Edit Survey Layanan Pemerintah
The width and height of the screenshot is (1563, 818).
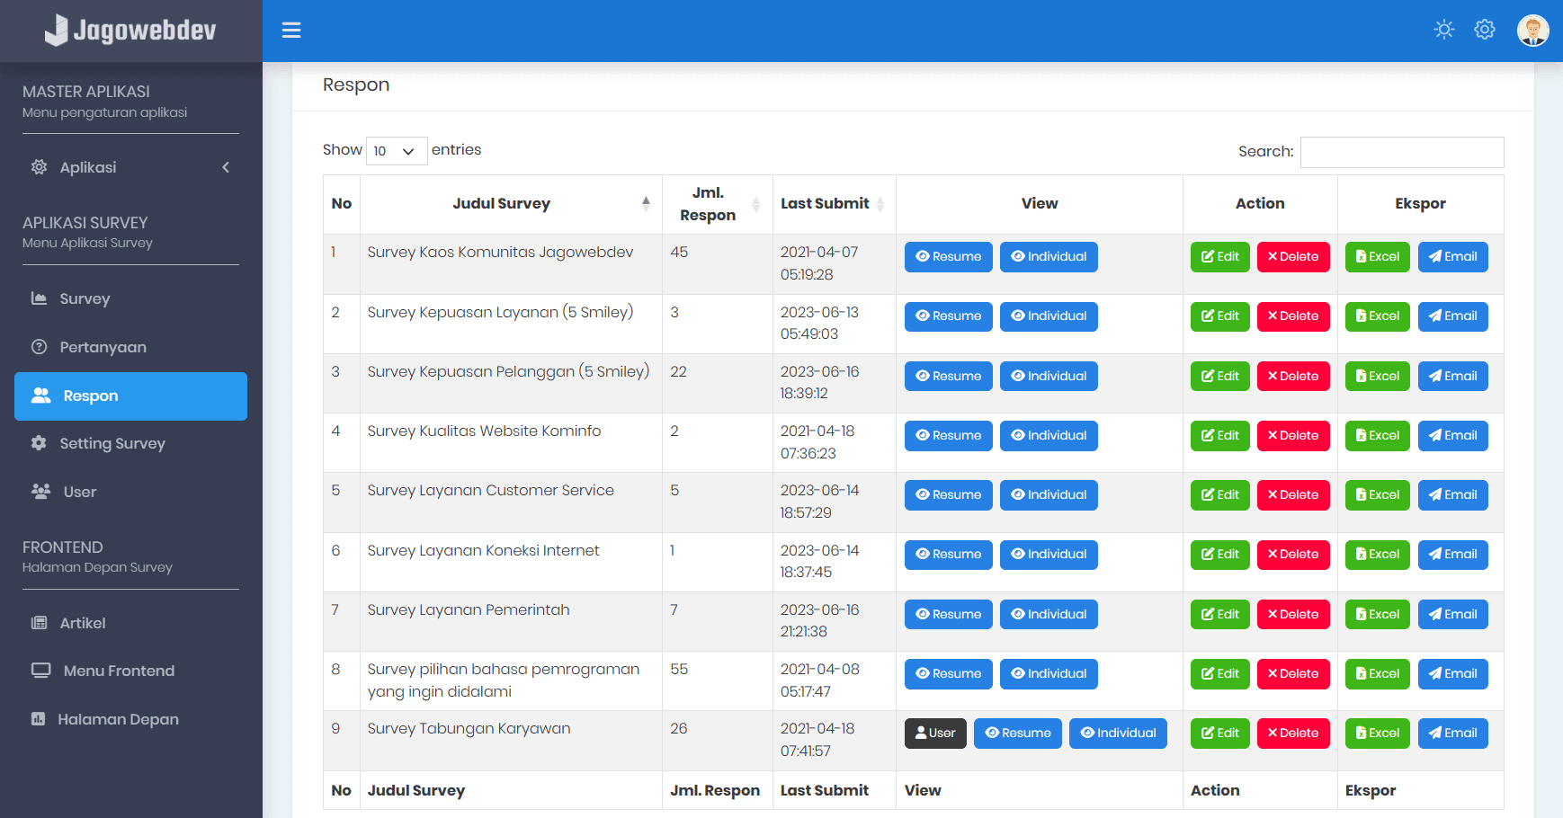click(1220, 615)
